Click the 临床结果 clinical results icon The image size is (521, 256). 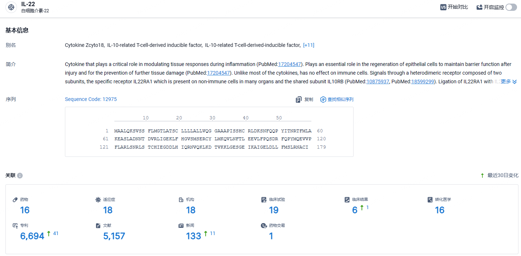(x=347, y=199)
